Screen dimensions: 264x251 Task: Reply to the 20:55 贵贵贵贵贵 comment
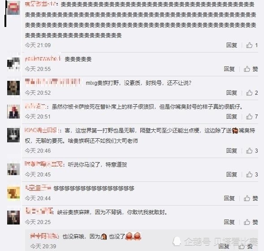pyautogui.click(x=229, y=69)
